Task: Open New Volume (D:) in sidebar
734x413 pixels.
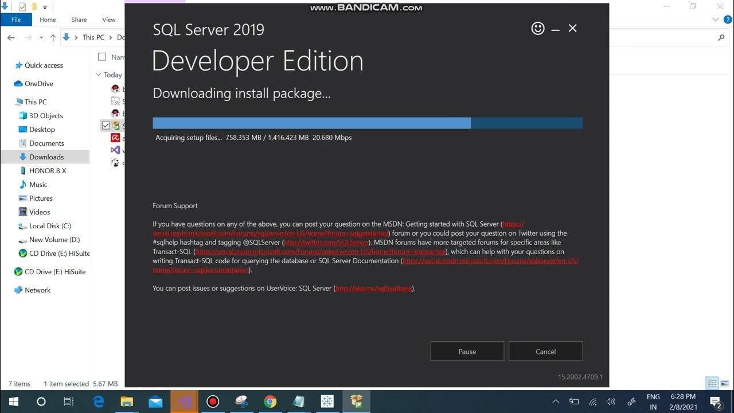Action: [x=49, y=240]
